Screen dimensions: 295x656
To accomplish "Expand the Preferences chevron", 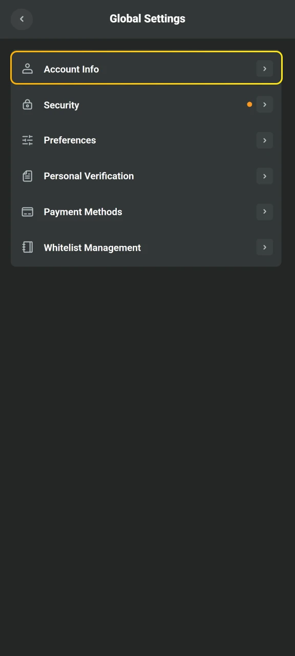I will pyautogui.click(x=265, y=140).
